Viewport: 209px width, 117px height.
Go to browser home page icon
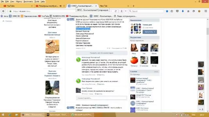pyautogui.click(x=188, y=11)
